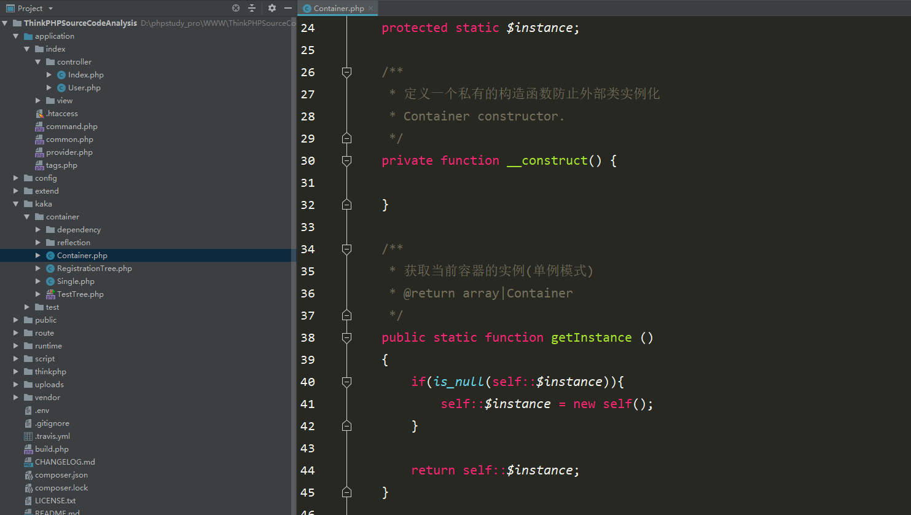This screenshot has height=515, width=911.
Task: Open Project panel settings gear
Action: click(x=272, y=8)
